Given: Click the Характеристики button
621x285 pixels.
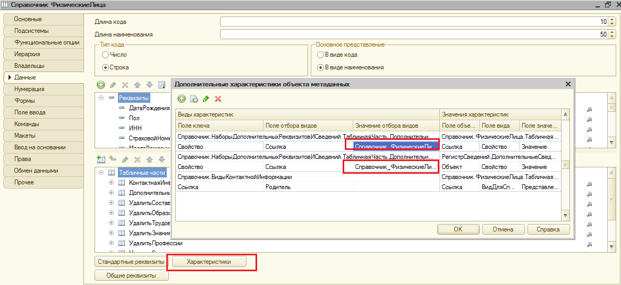Looking at the screenshot, I should point(209,262).
